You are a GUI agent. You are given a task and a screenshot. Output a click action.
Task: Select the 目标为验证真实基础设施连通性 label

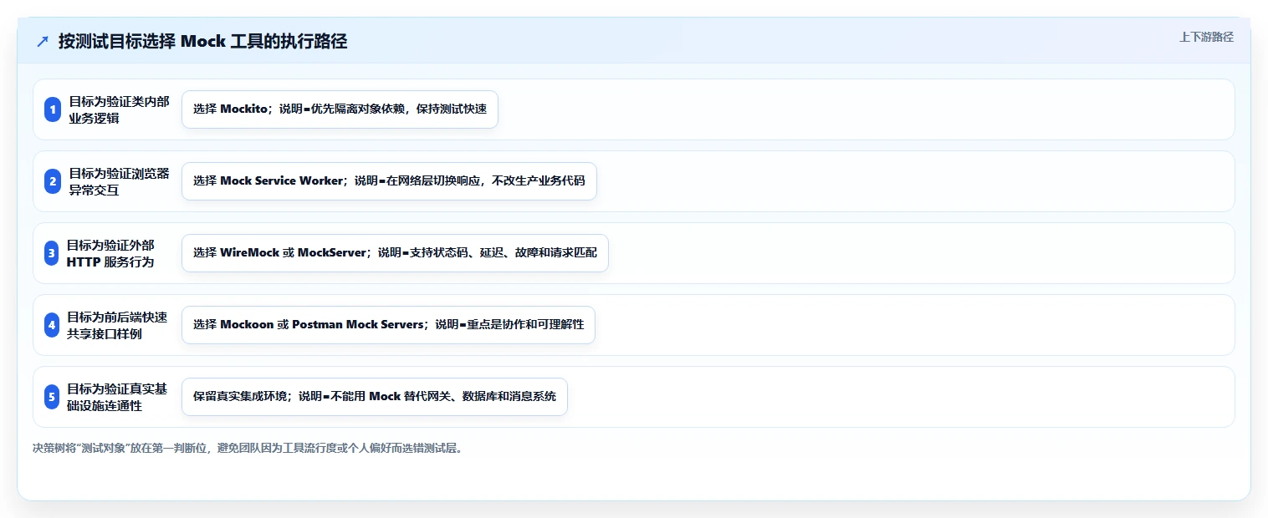click(x=117, y=397)
